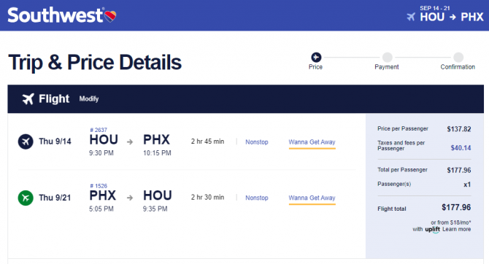The height and width of the screenshot is (264, 489).
Task: Open Wanna Get Away fare for Thu 9/14
Action: [x=312, y=142]
